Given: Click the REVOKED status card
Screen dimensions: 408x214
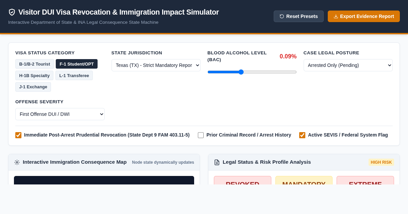Looking at the screenshot, I should (x=242, y=180).
